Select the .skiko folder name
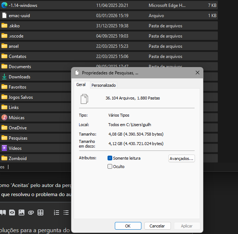Image resolution: width=238 pixels, height=234 pixels. coord(14,26)
